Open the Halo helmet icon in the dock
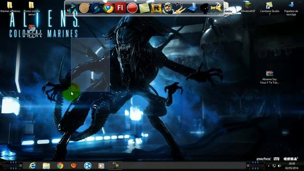304x171 pixels. (168, 8)
